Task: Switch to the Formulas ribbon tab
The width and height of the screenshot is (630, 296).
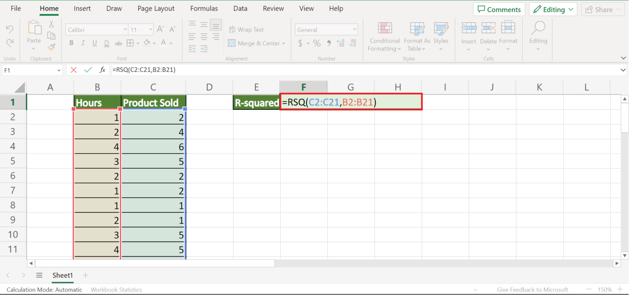Action: pyautogui.click(x=204, y=8)
